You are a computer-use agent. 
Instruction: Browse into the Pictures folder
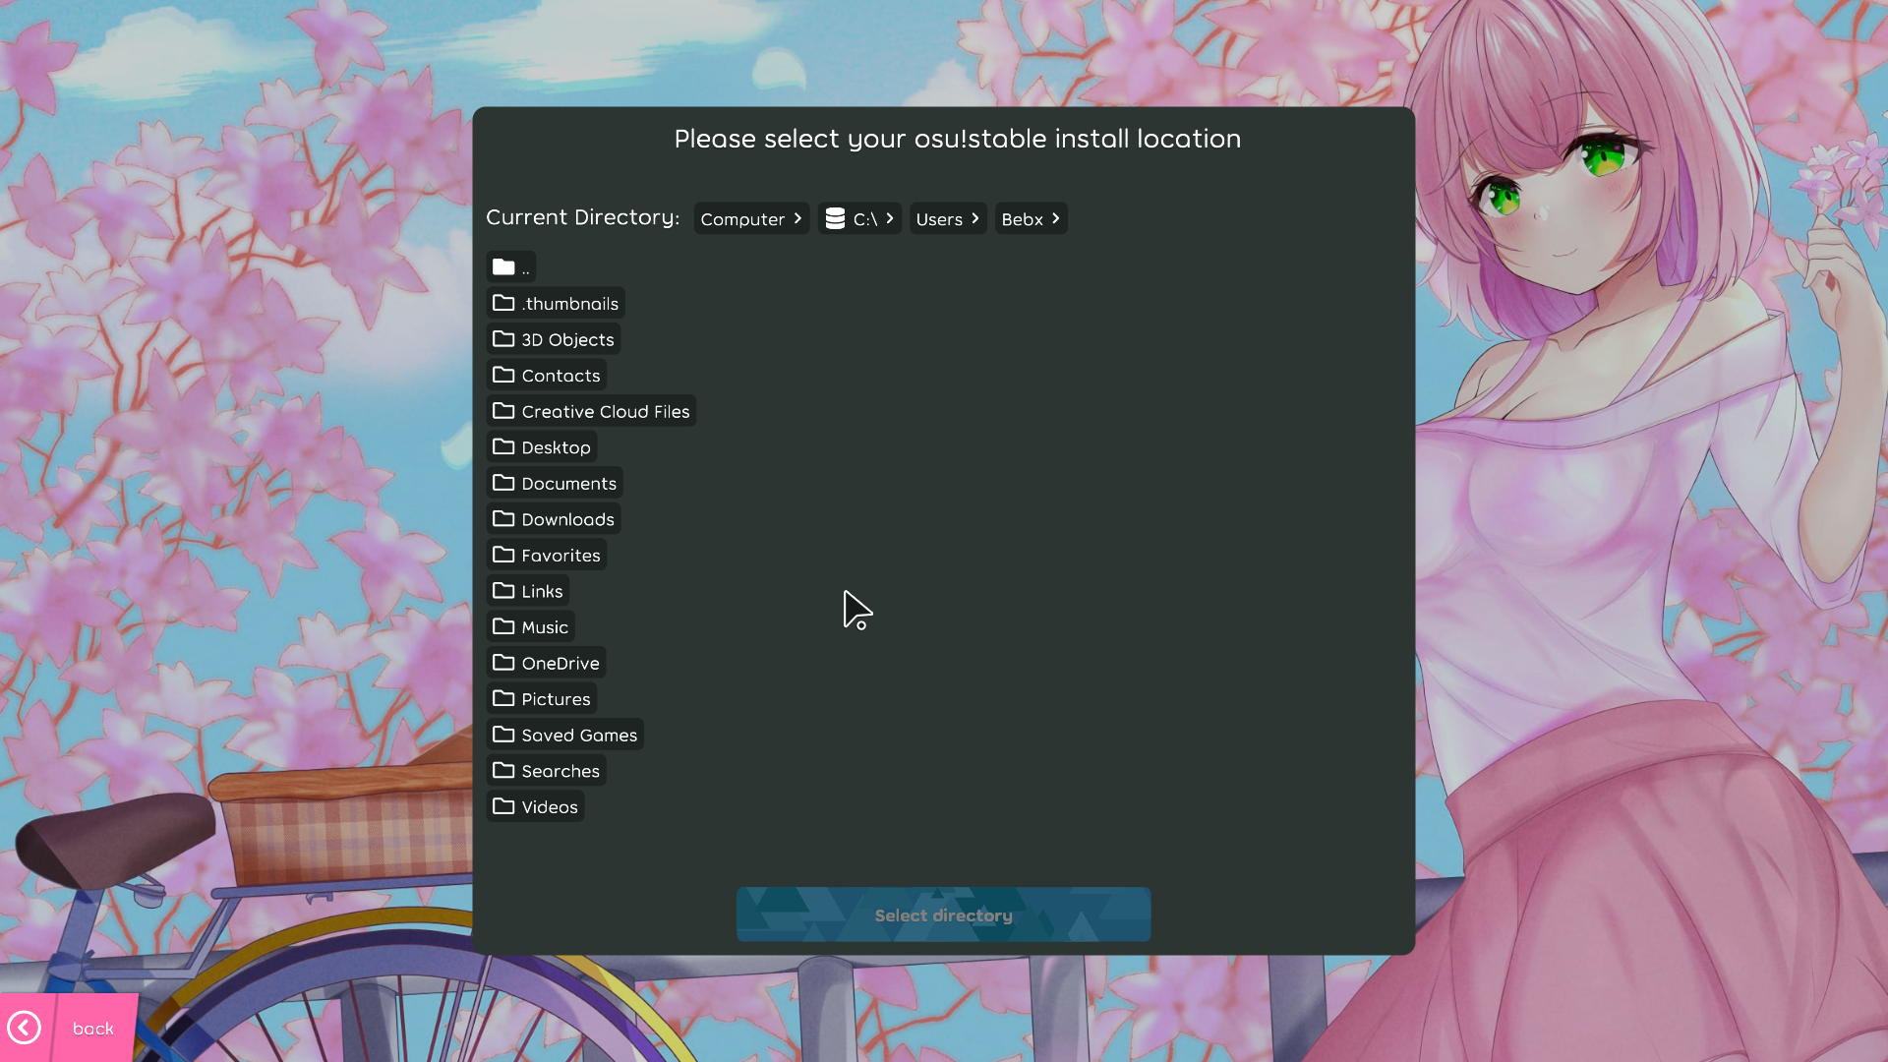point(556,699)
